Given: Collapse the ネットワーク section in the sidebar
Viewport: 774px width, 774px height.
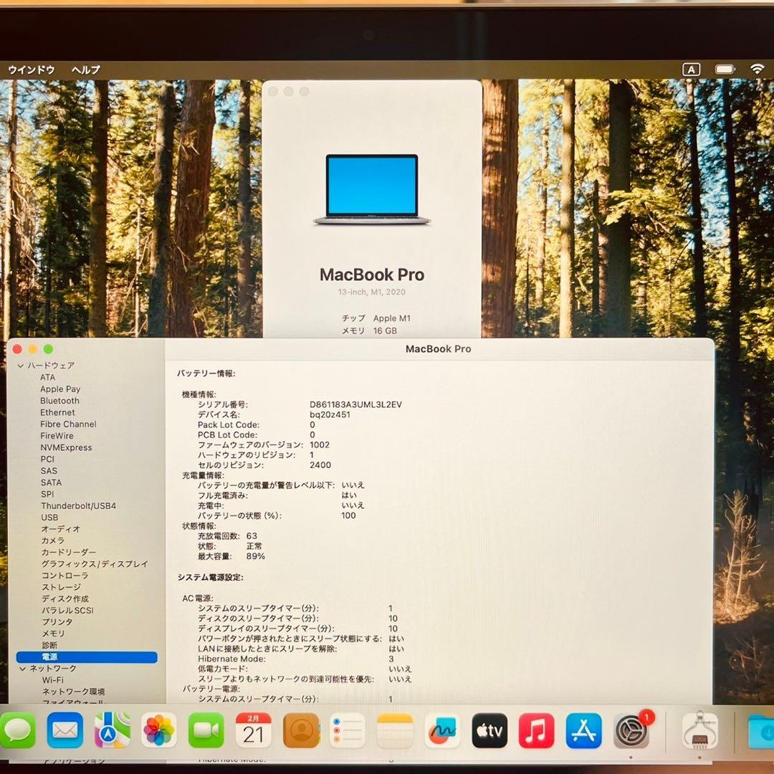Looking at the screenshot, I should [x=21, y=668].
